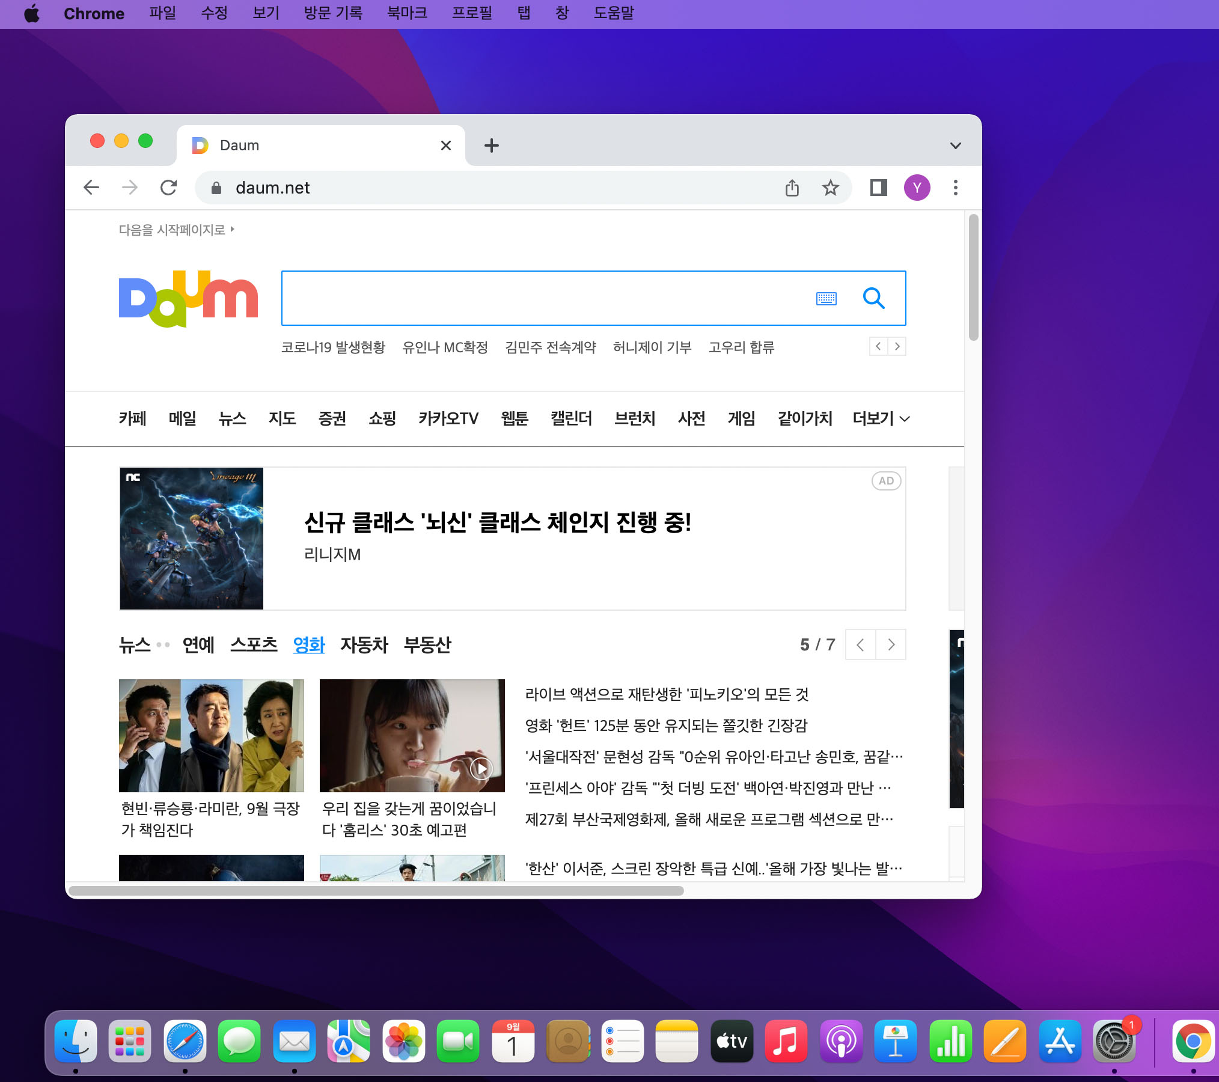Click the share icon in address bar
This screenshot has height=1082, width=1219.
[792, 188]
